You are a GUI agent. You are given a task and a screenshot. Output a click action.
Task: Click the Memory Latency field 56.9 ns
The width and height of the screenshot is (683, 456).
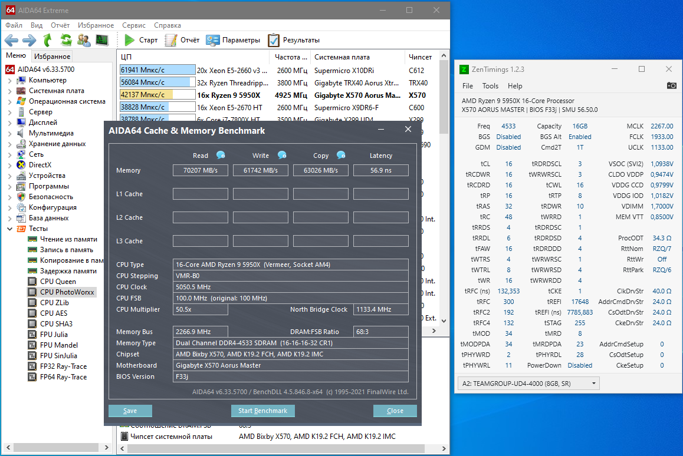tap(380, 170)
